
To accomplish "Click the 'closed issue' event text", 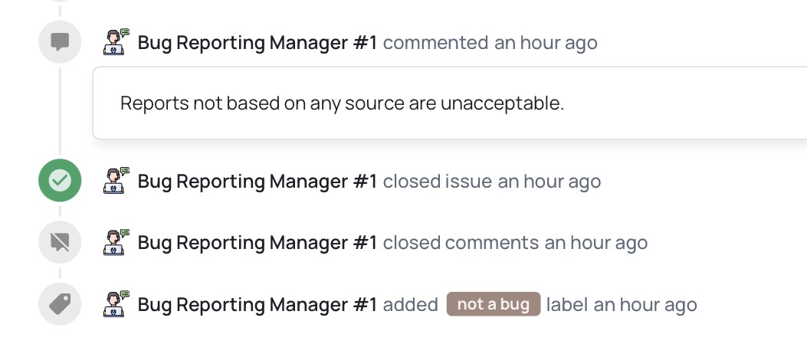I will (x=437, y=182).
